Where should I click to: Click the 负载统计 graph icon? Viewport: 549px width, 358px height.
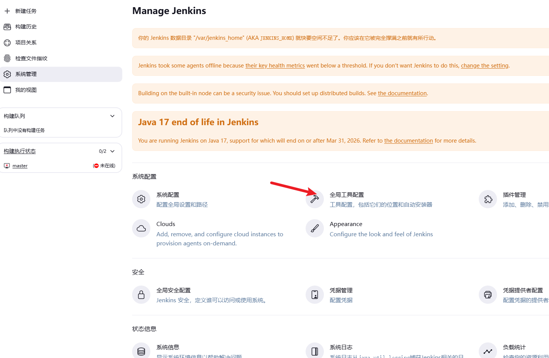pos(488,351)
